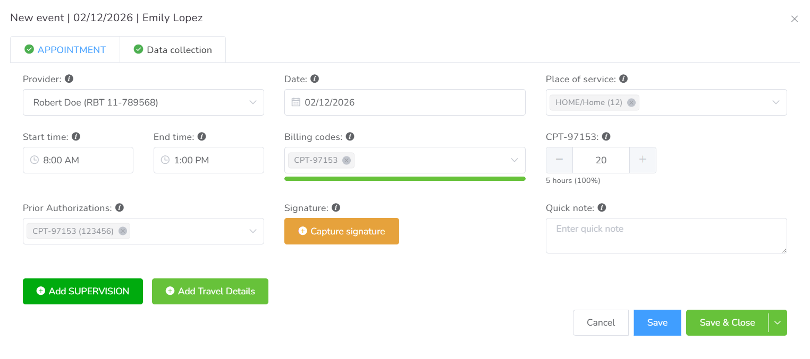Open the Provider dropdown

coord(253,102)
